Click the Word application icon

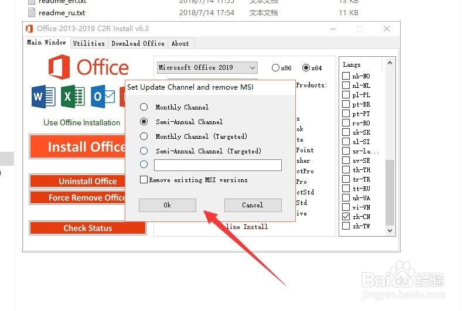point(43,97)
